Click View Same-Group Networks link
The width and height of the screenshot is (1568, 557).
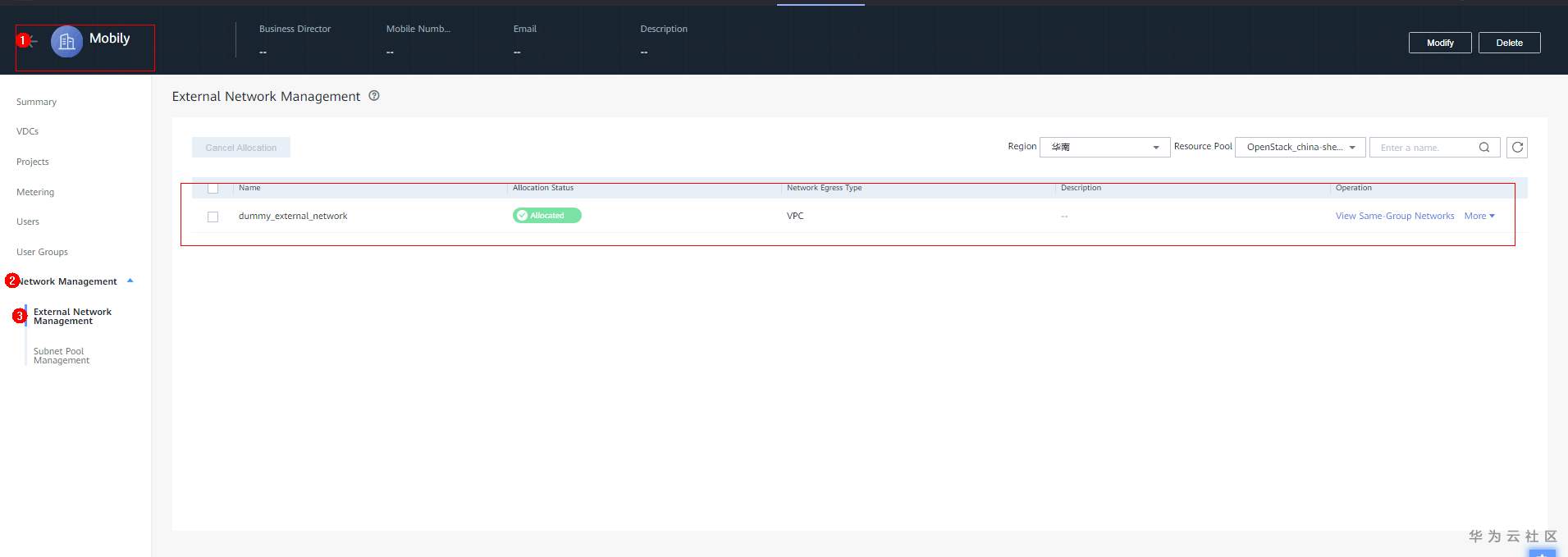coord(1395,216)
